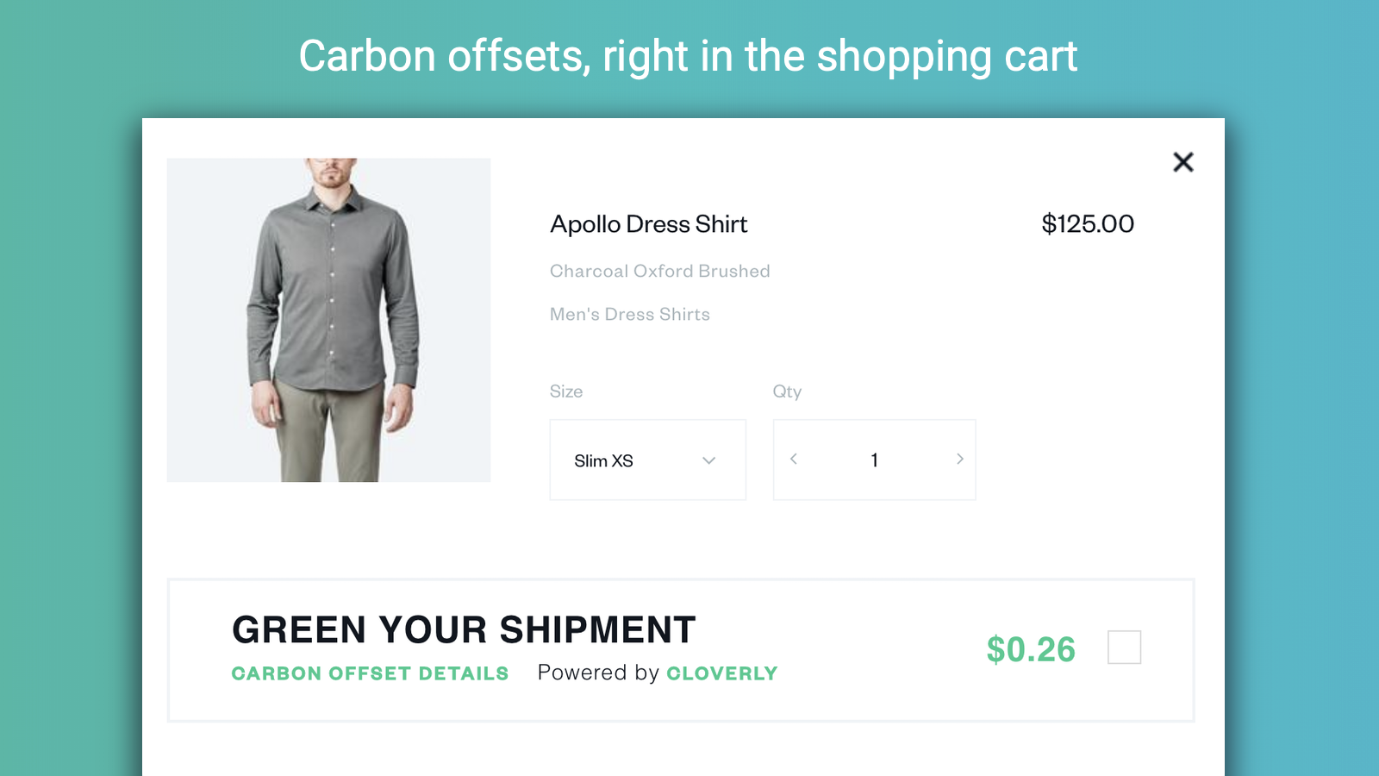1379x776 pixels.
Task: Click the dropdown chevron next to Slim XS
Action: point(708,460)
